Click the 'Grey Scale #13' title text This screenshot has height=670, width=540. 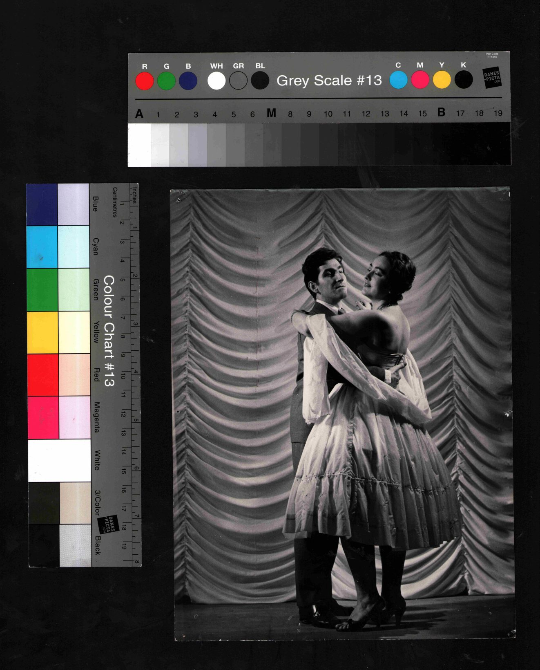(x=329, y=81)
